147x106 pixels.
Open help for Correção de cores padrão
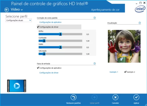pos(95,18)
